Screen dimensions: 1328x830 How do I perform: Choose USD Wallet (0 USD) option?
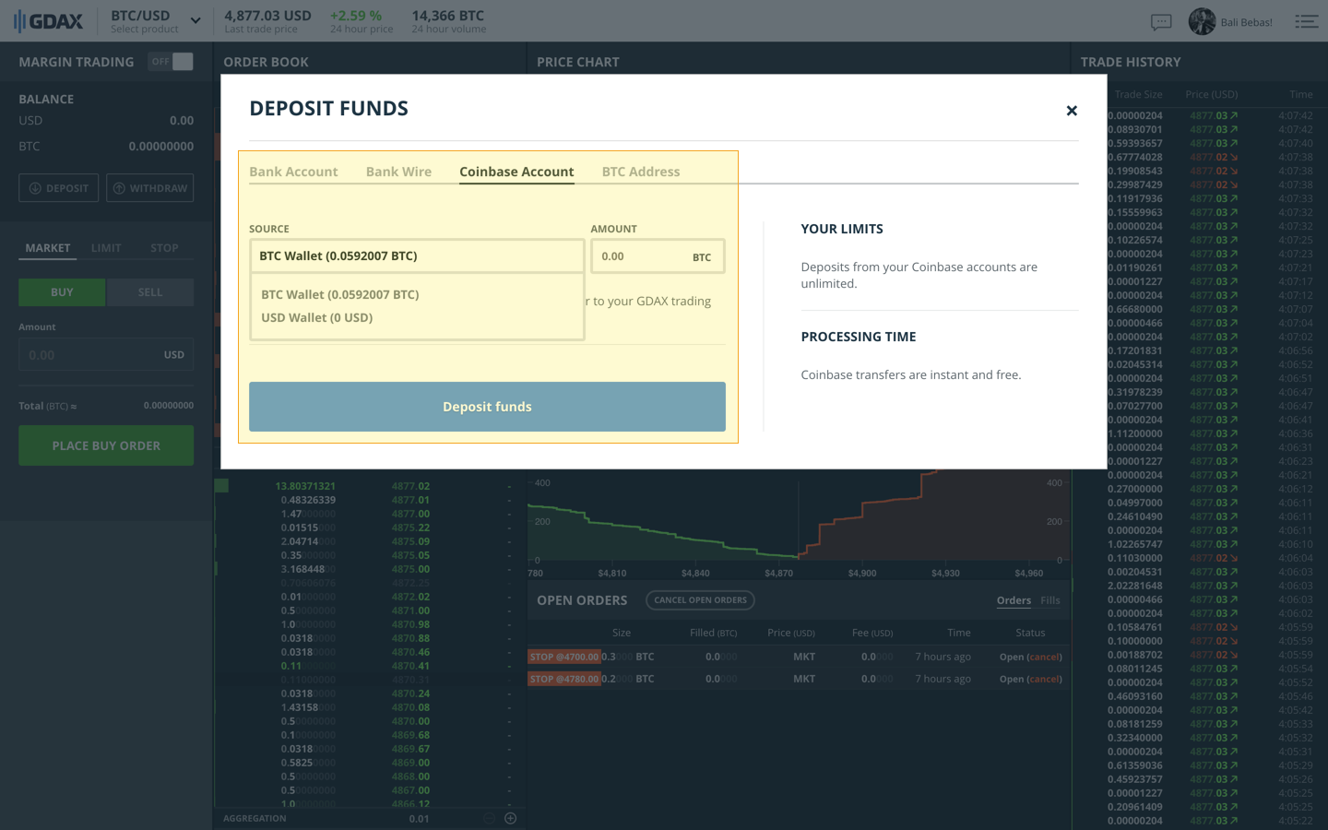click(x=317, y=317)
